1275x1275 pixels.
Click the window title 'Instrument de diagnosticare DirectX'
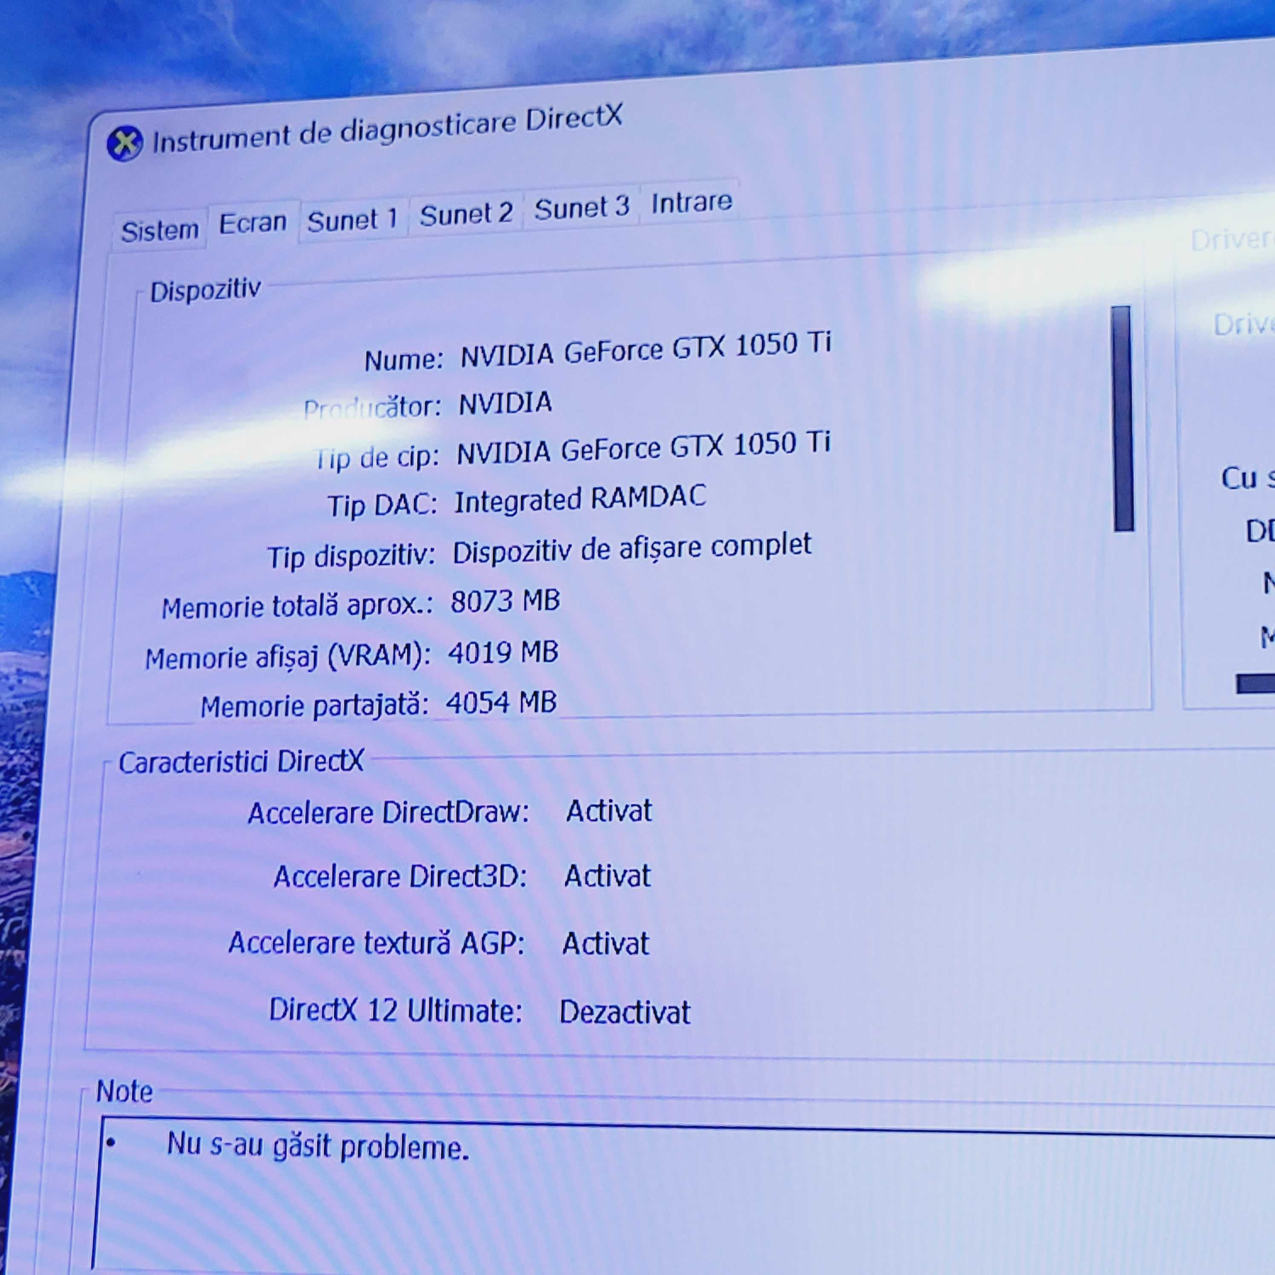(x=387, y=130)
